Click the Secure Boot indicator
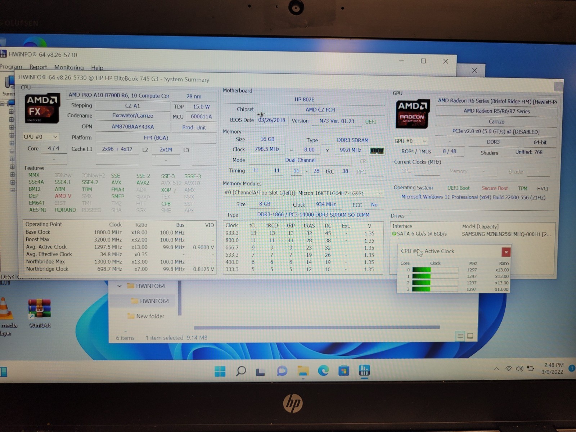576x432 pixels. [x=495, y=188]
